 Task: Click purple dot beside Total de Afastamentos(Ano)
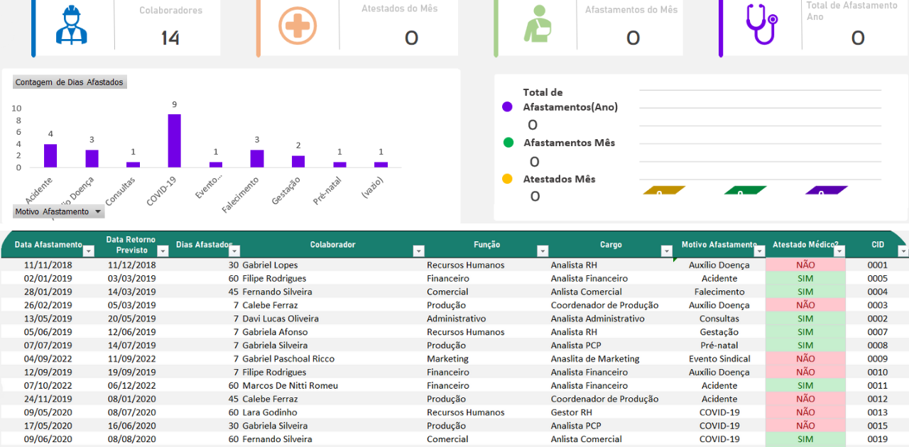click(x=507, y=106)
